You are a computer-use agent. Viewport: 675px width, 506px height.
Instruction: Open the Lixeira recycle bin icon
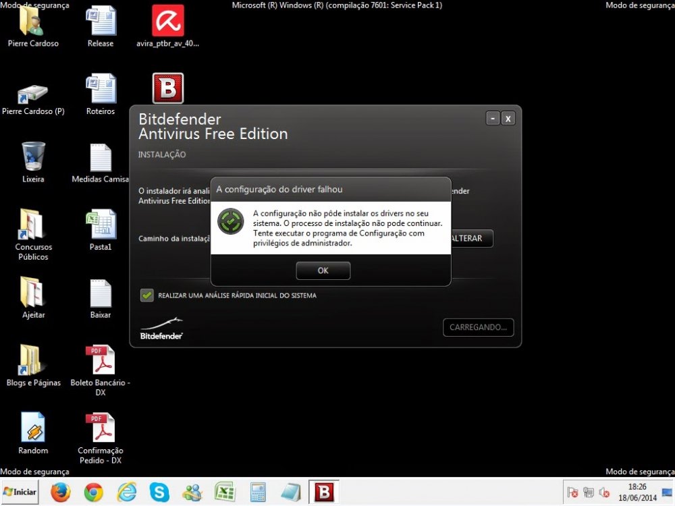33,163
